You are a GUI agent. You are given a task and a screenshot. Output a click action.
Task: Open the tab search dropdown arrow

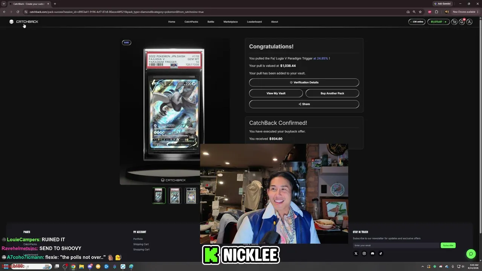4,4
